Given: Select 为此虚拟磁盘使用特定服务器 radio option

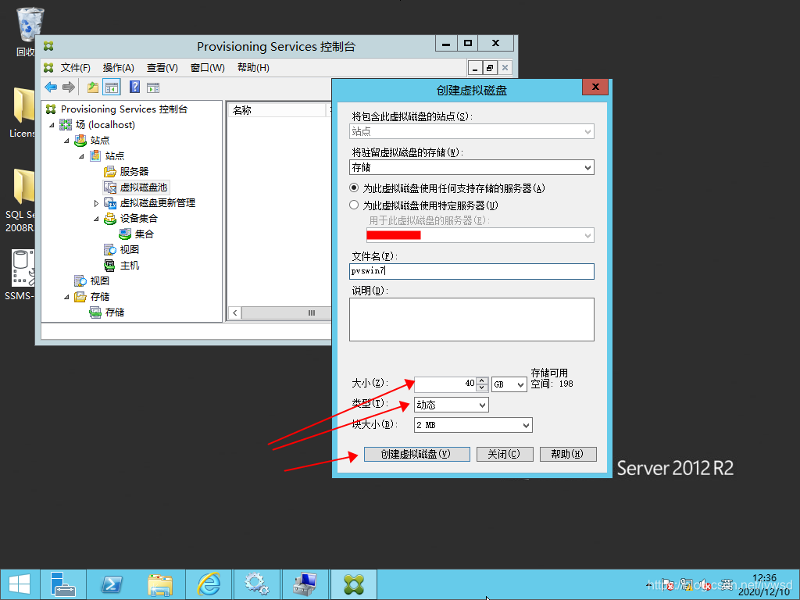Looking at the screenshot, I should pyautogui.click(x=355, y=205).
